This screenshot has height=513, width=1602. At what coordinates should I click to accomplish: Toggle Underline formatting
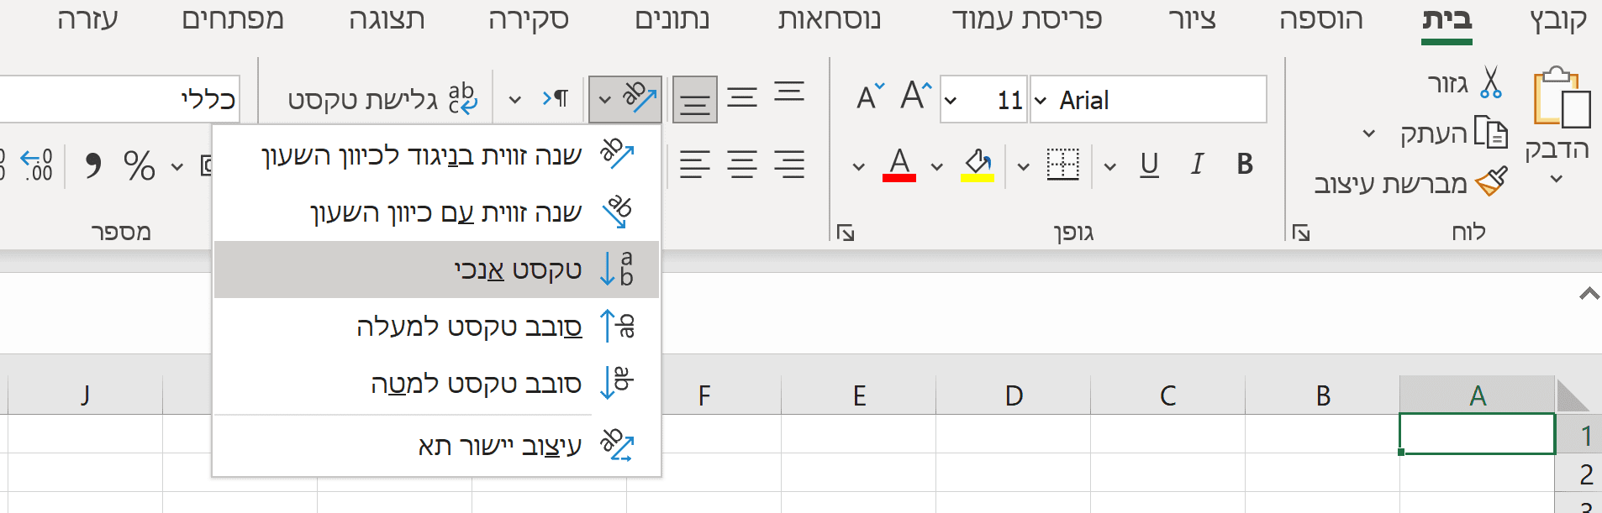(x=1149, y=164)
